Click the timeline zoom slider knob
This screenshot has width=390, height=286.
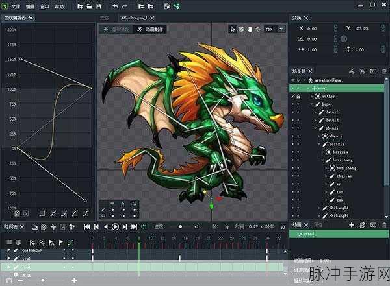click(x=43, y=280)
